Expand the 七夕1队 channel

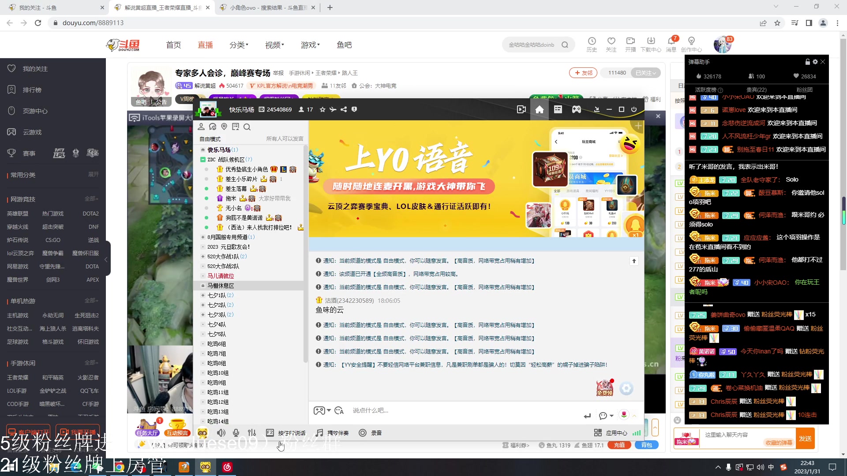(202, 295)
